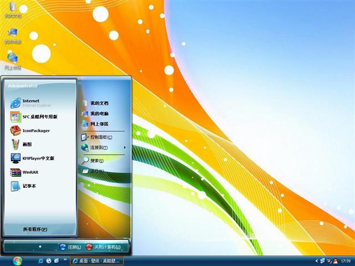Click the input method tray icon
The image size is (355, 266).
coord(329,261)
